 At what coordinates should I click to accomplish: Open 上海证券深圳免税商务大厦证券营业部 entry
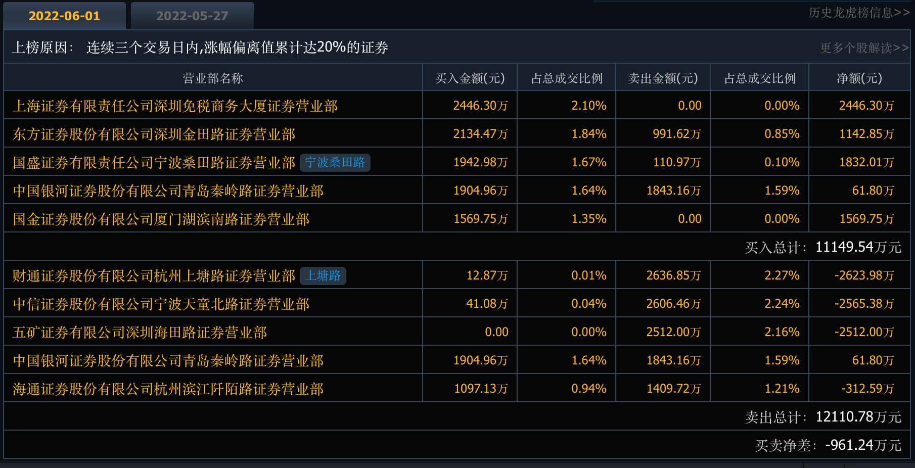175,106
